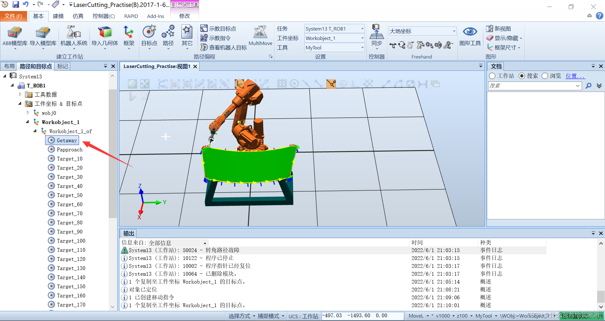Click the play simulation icon in the view

click(133, 96)
